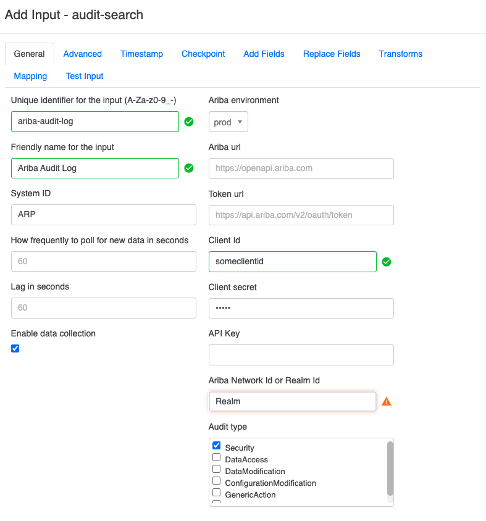Toggle the Enable data collection checkbox
This screenshot has width=486, height=521.
pyautogui.click(x=15, y=348)
